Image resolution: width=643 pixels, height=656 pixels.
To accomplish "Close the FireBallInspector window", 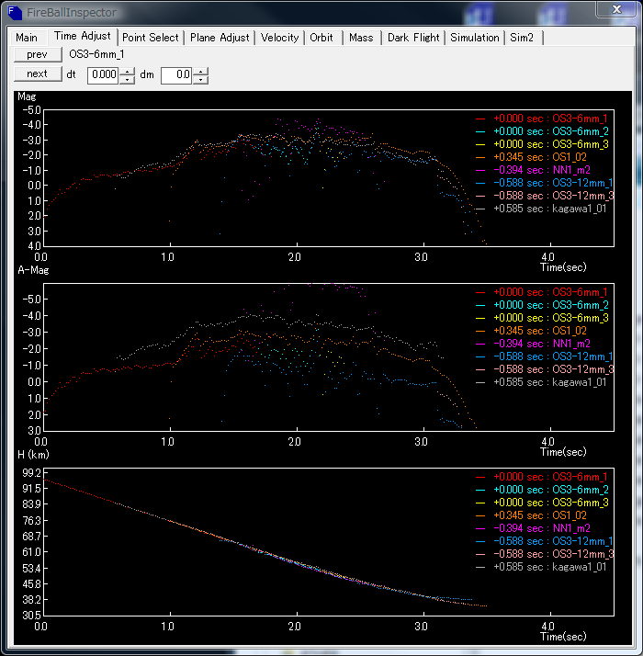I will coord(615,9).
